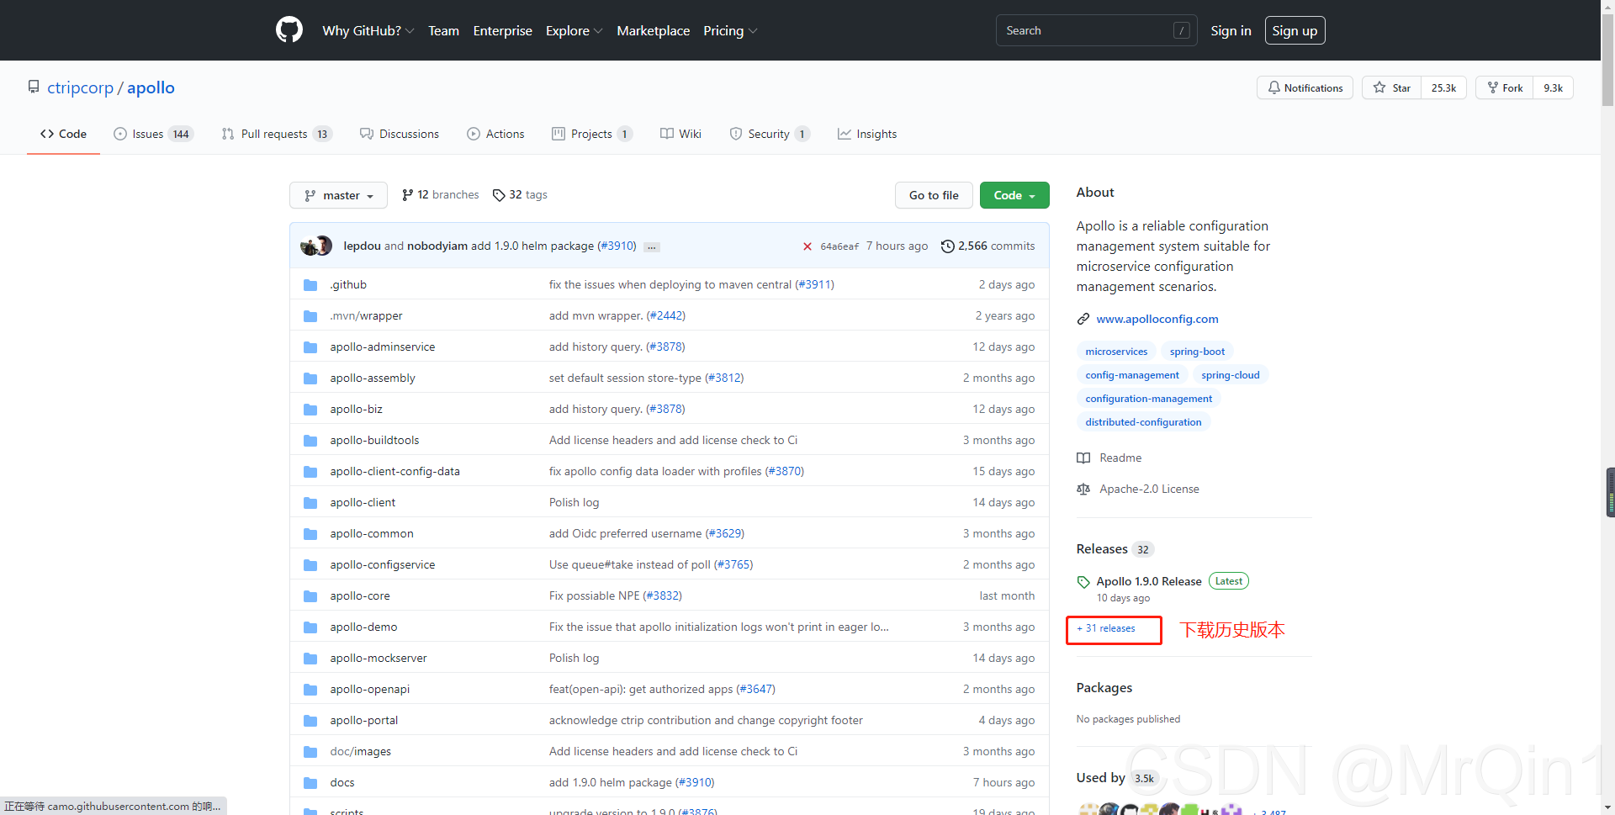
Task: Open pull request #3911 link
Action: (x=813, y=284)
